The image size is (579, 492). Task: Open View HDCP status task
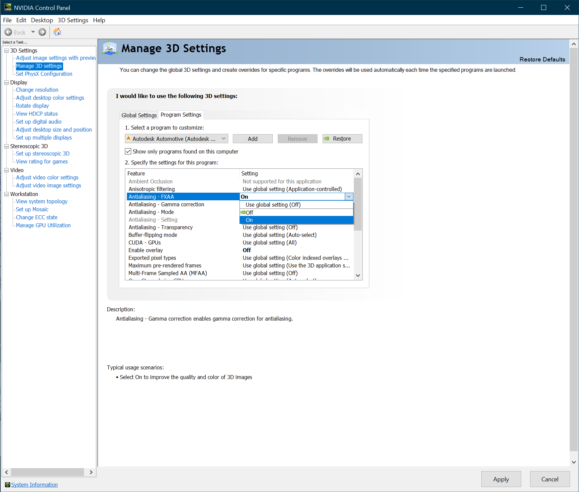tap(37, 114)
